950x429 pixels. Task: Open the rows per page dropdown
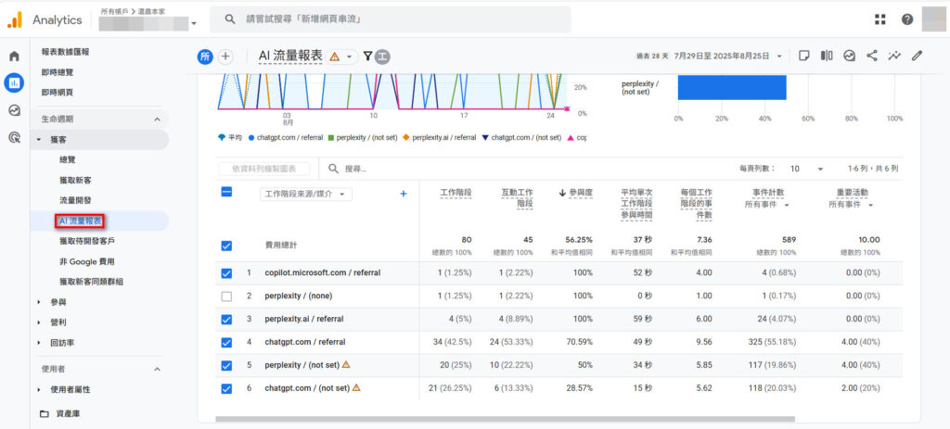pos(805,170)
